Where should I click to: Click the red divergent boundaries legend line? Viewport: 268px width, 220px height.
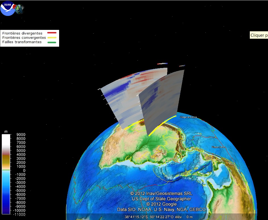pos(52,33)
